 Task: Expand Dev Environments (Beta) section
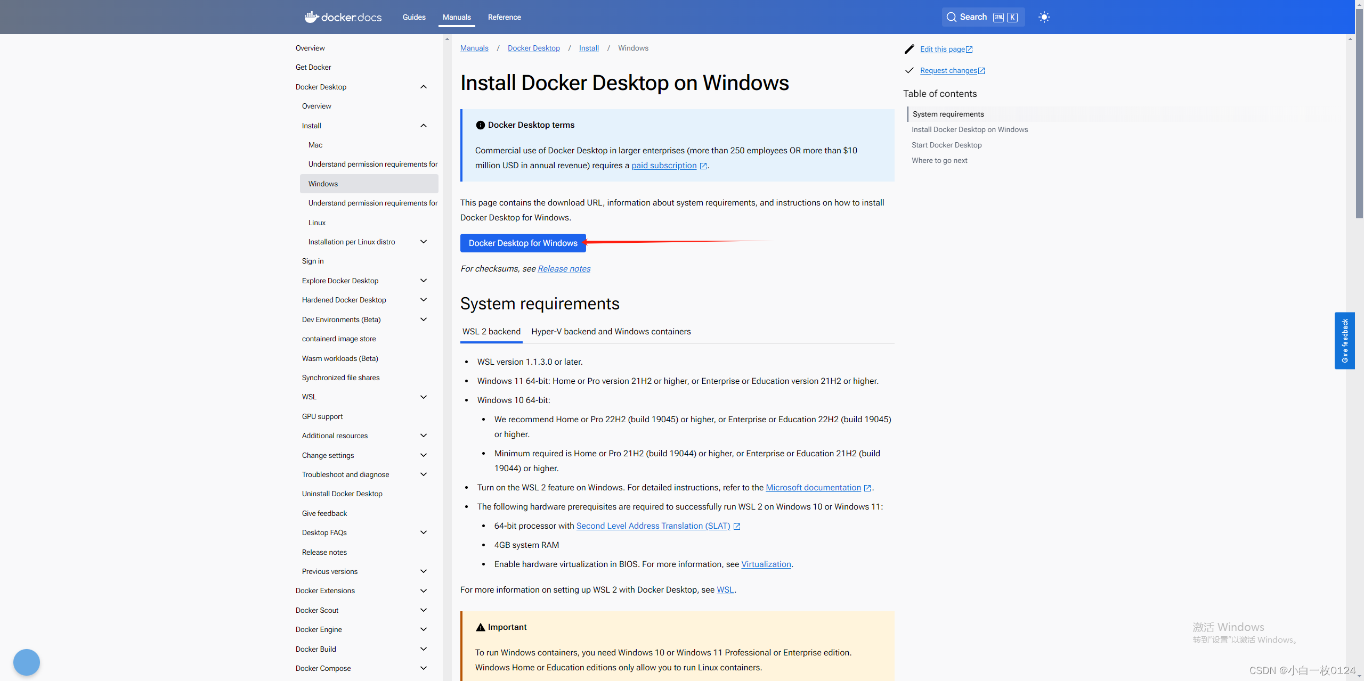coord(424,319)
